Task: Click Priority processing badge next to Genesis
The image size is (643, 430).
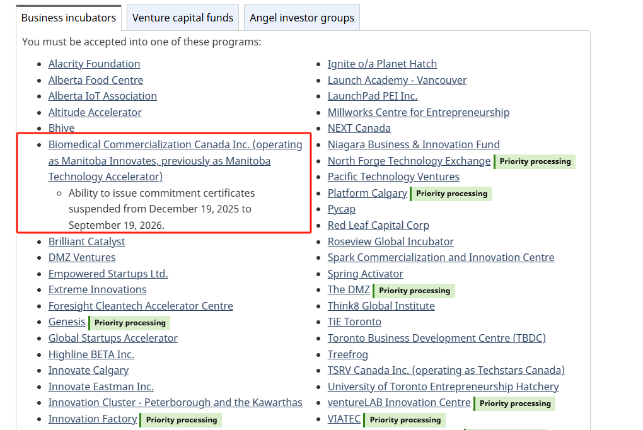Action: tap(130, 323)
